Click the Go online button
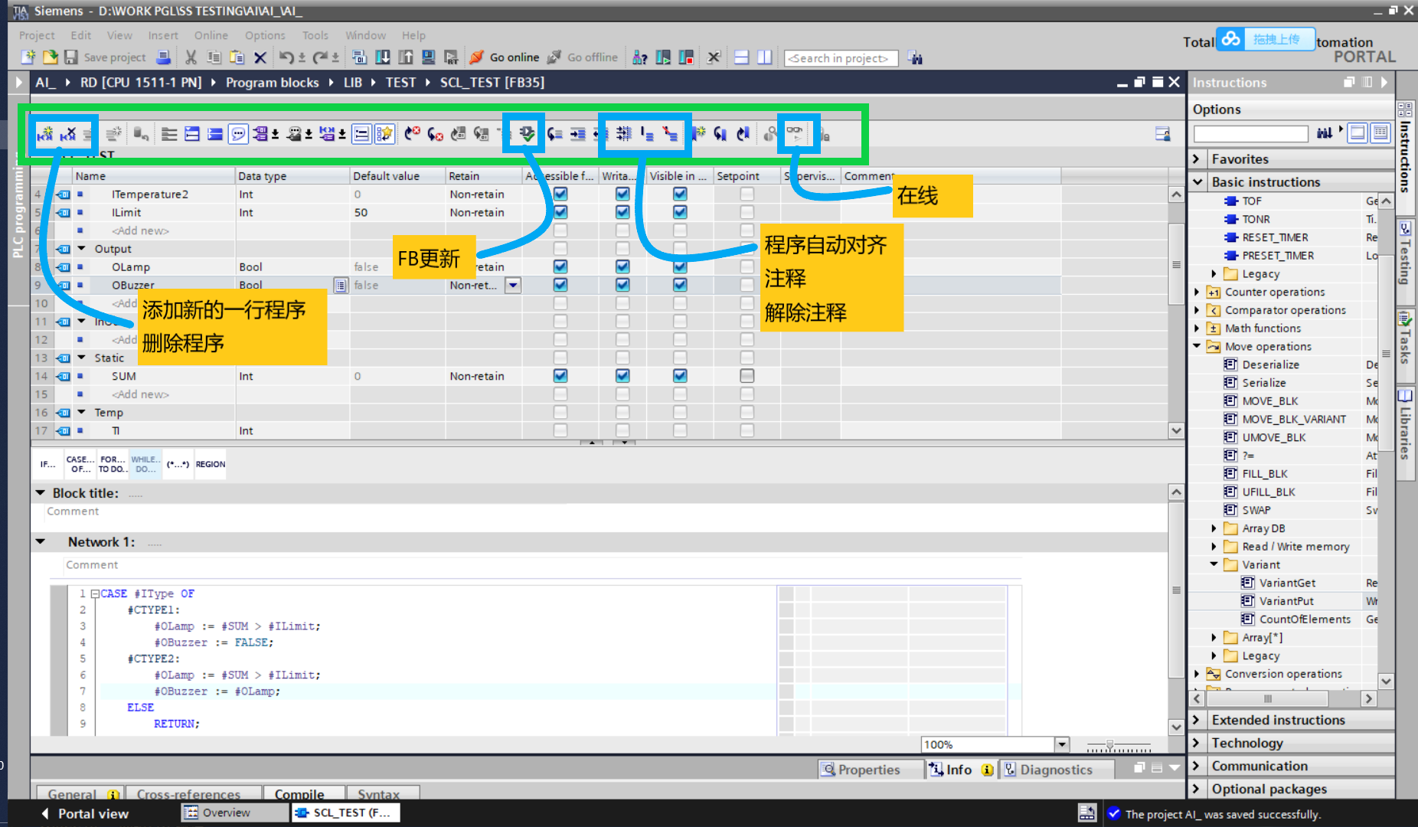The image size is (1418, 827). point(505,57)
